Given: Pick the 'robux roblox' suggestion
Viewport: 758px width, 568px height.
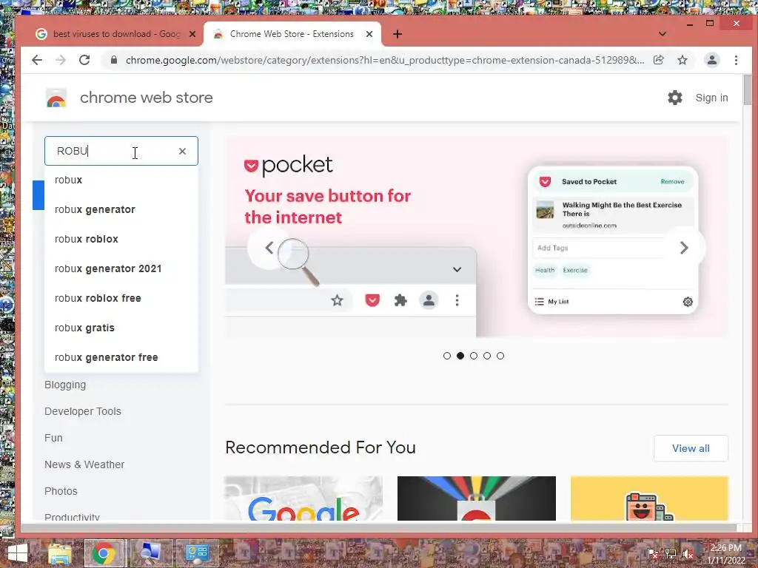Looking at the screenshot, I should [121, 239].
